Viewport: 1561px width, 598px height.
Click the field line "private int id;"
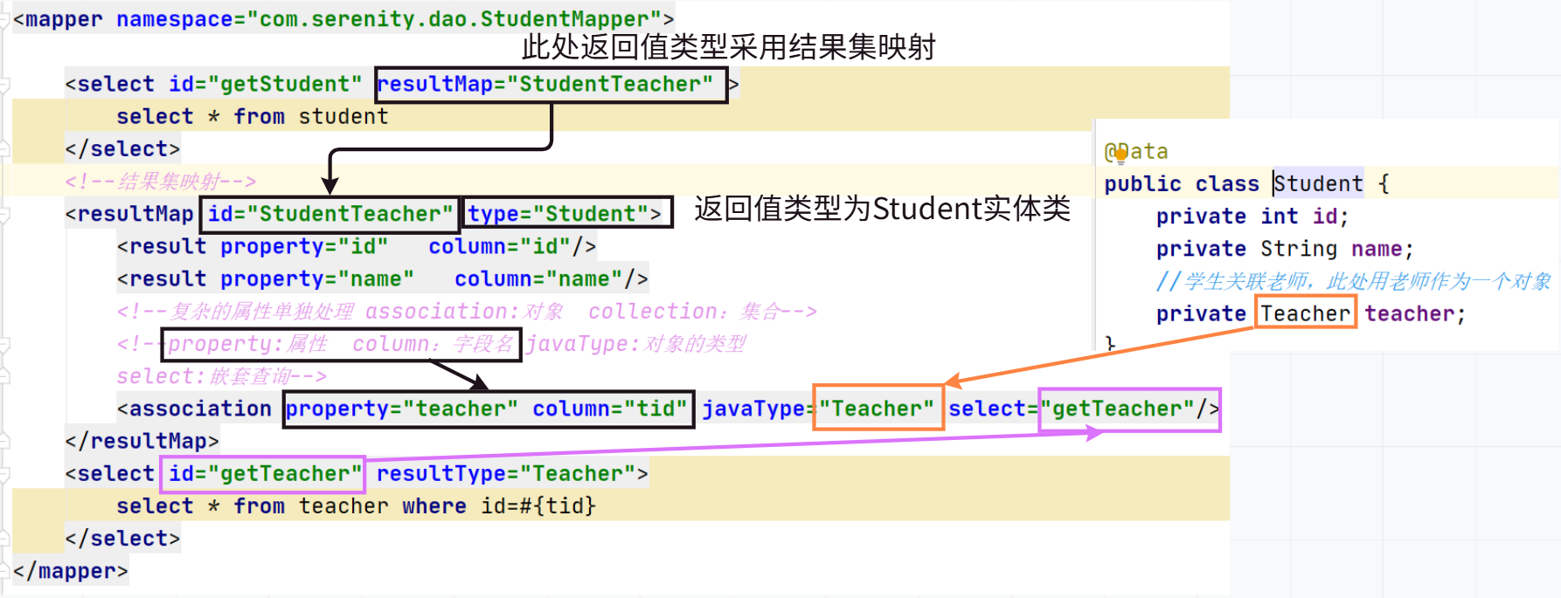click(1252, 216)
